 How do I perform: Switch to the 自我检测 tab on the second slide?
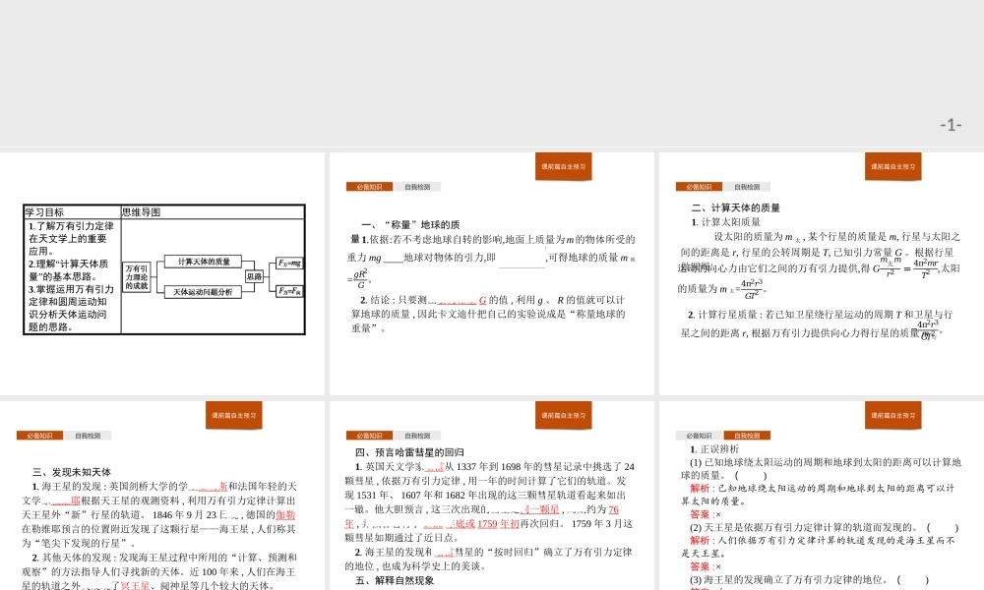click(x=418, y=186)
